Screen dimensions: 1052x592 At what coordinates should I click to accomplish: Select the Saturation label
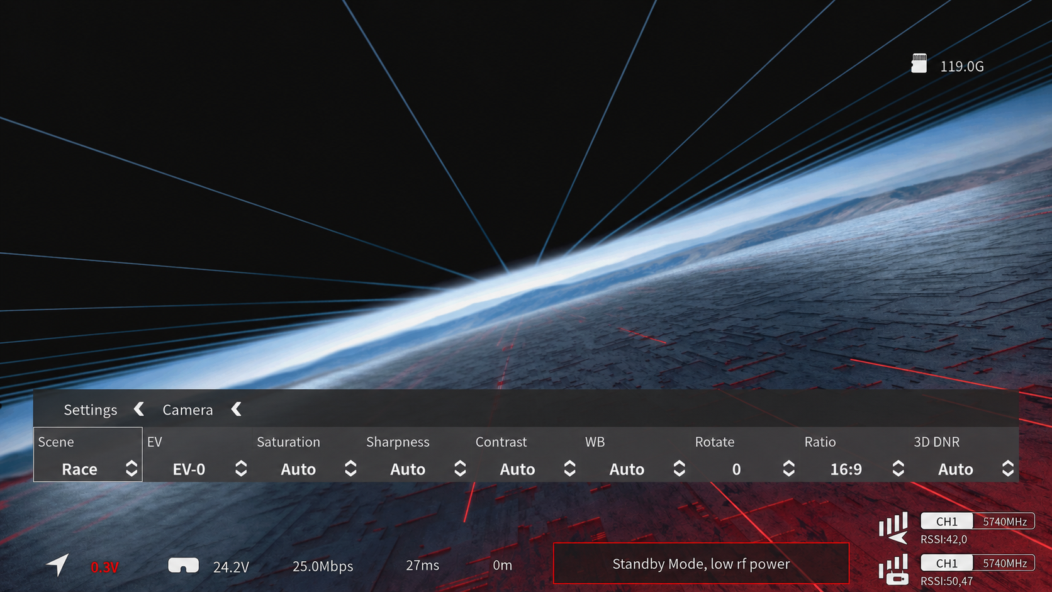(x=288, y=442)
